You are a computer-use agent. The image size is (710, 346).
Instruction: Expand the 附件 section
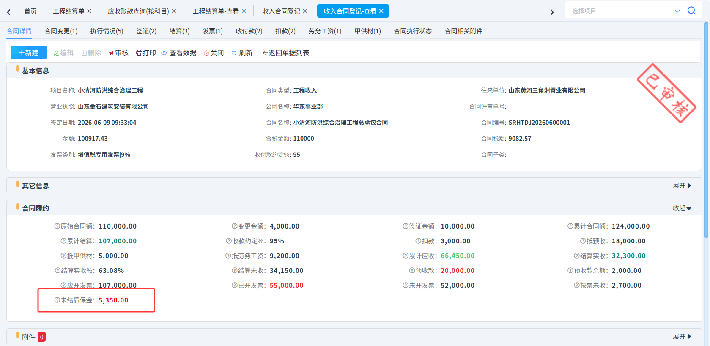[x=682, y=337]
